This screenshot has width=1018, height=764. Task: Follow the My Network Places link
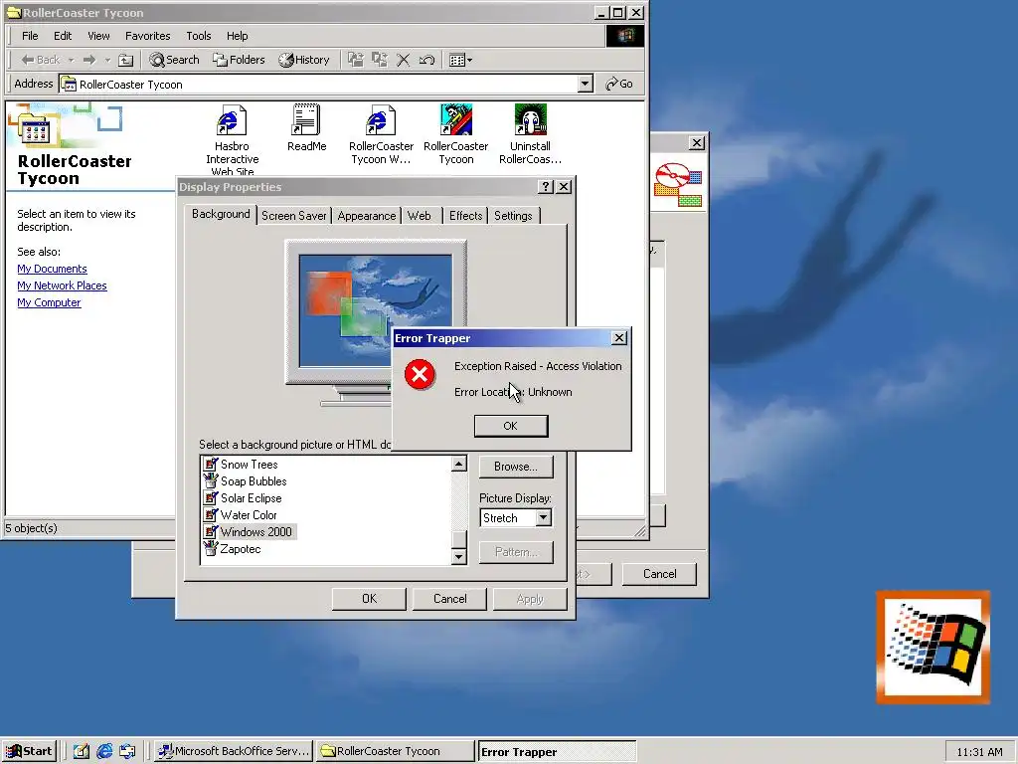pyautogui.click(x=62, y=286)
